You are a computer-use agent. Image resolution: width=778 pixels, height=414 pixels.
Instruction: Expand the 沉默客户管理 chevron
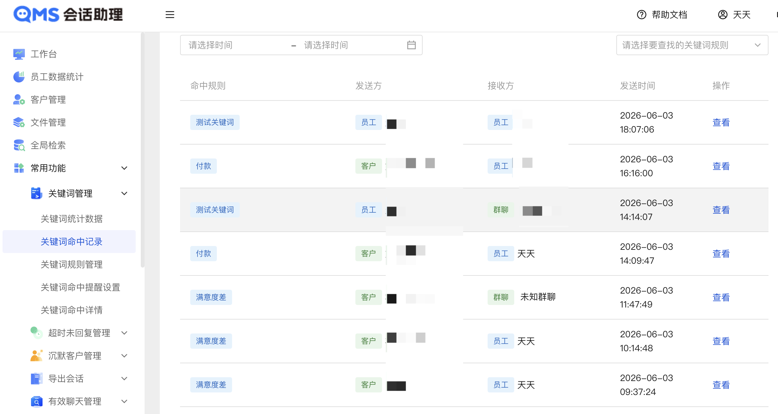coord(124,356)
